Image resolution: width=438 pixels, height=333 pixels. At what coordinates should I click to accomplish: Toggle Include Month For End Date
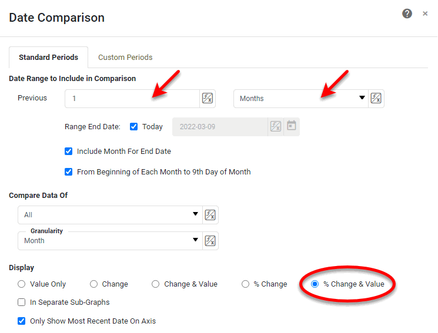tap(69, 152)
